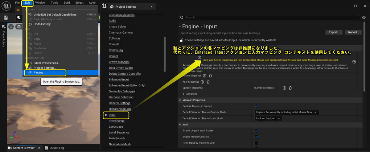Open the Navigation Mesh category
370x152 pixels.
click(120, 144)
